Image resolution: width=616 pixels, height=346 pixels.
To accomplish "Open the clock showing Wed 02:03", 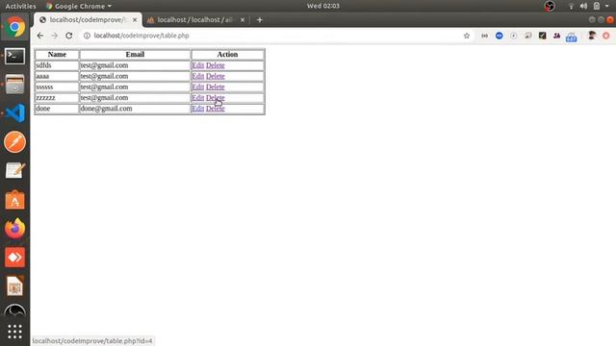I will pyautogui.click(x=323, y=6).
